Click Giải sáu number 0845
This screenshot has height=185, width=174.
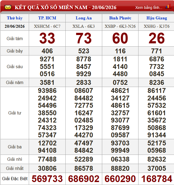pos(157,74)
